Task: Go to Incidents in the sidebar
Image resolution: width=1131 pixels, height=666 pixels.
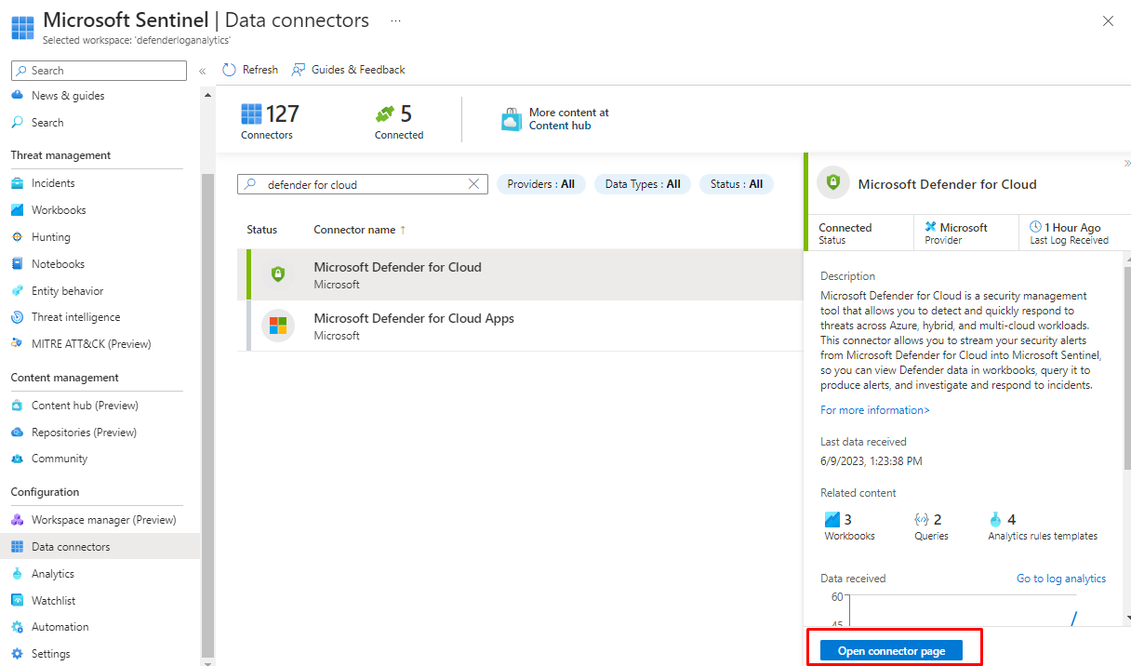Action: tap(53, 183)
